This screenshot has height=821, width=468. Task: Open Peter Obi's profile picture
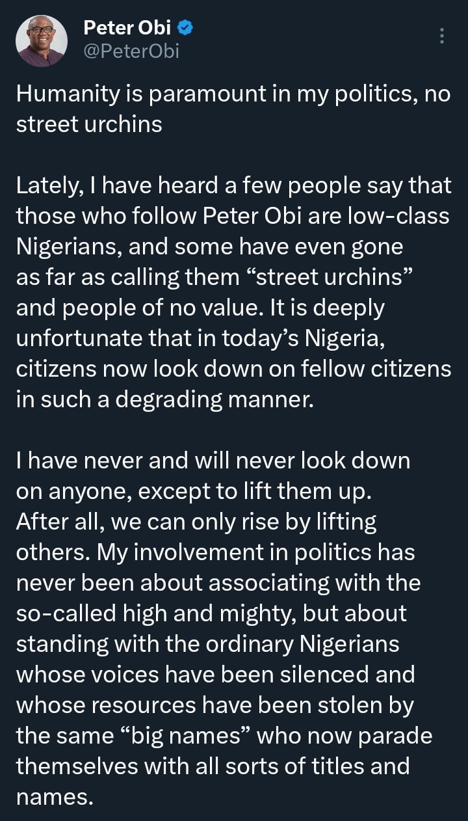click(42, 40)
